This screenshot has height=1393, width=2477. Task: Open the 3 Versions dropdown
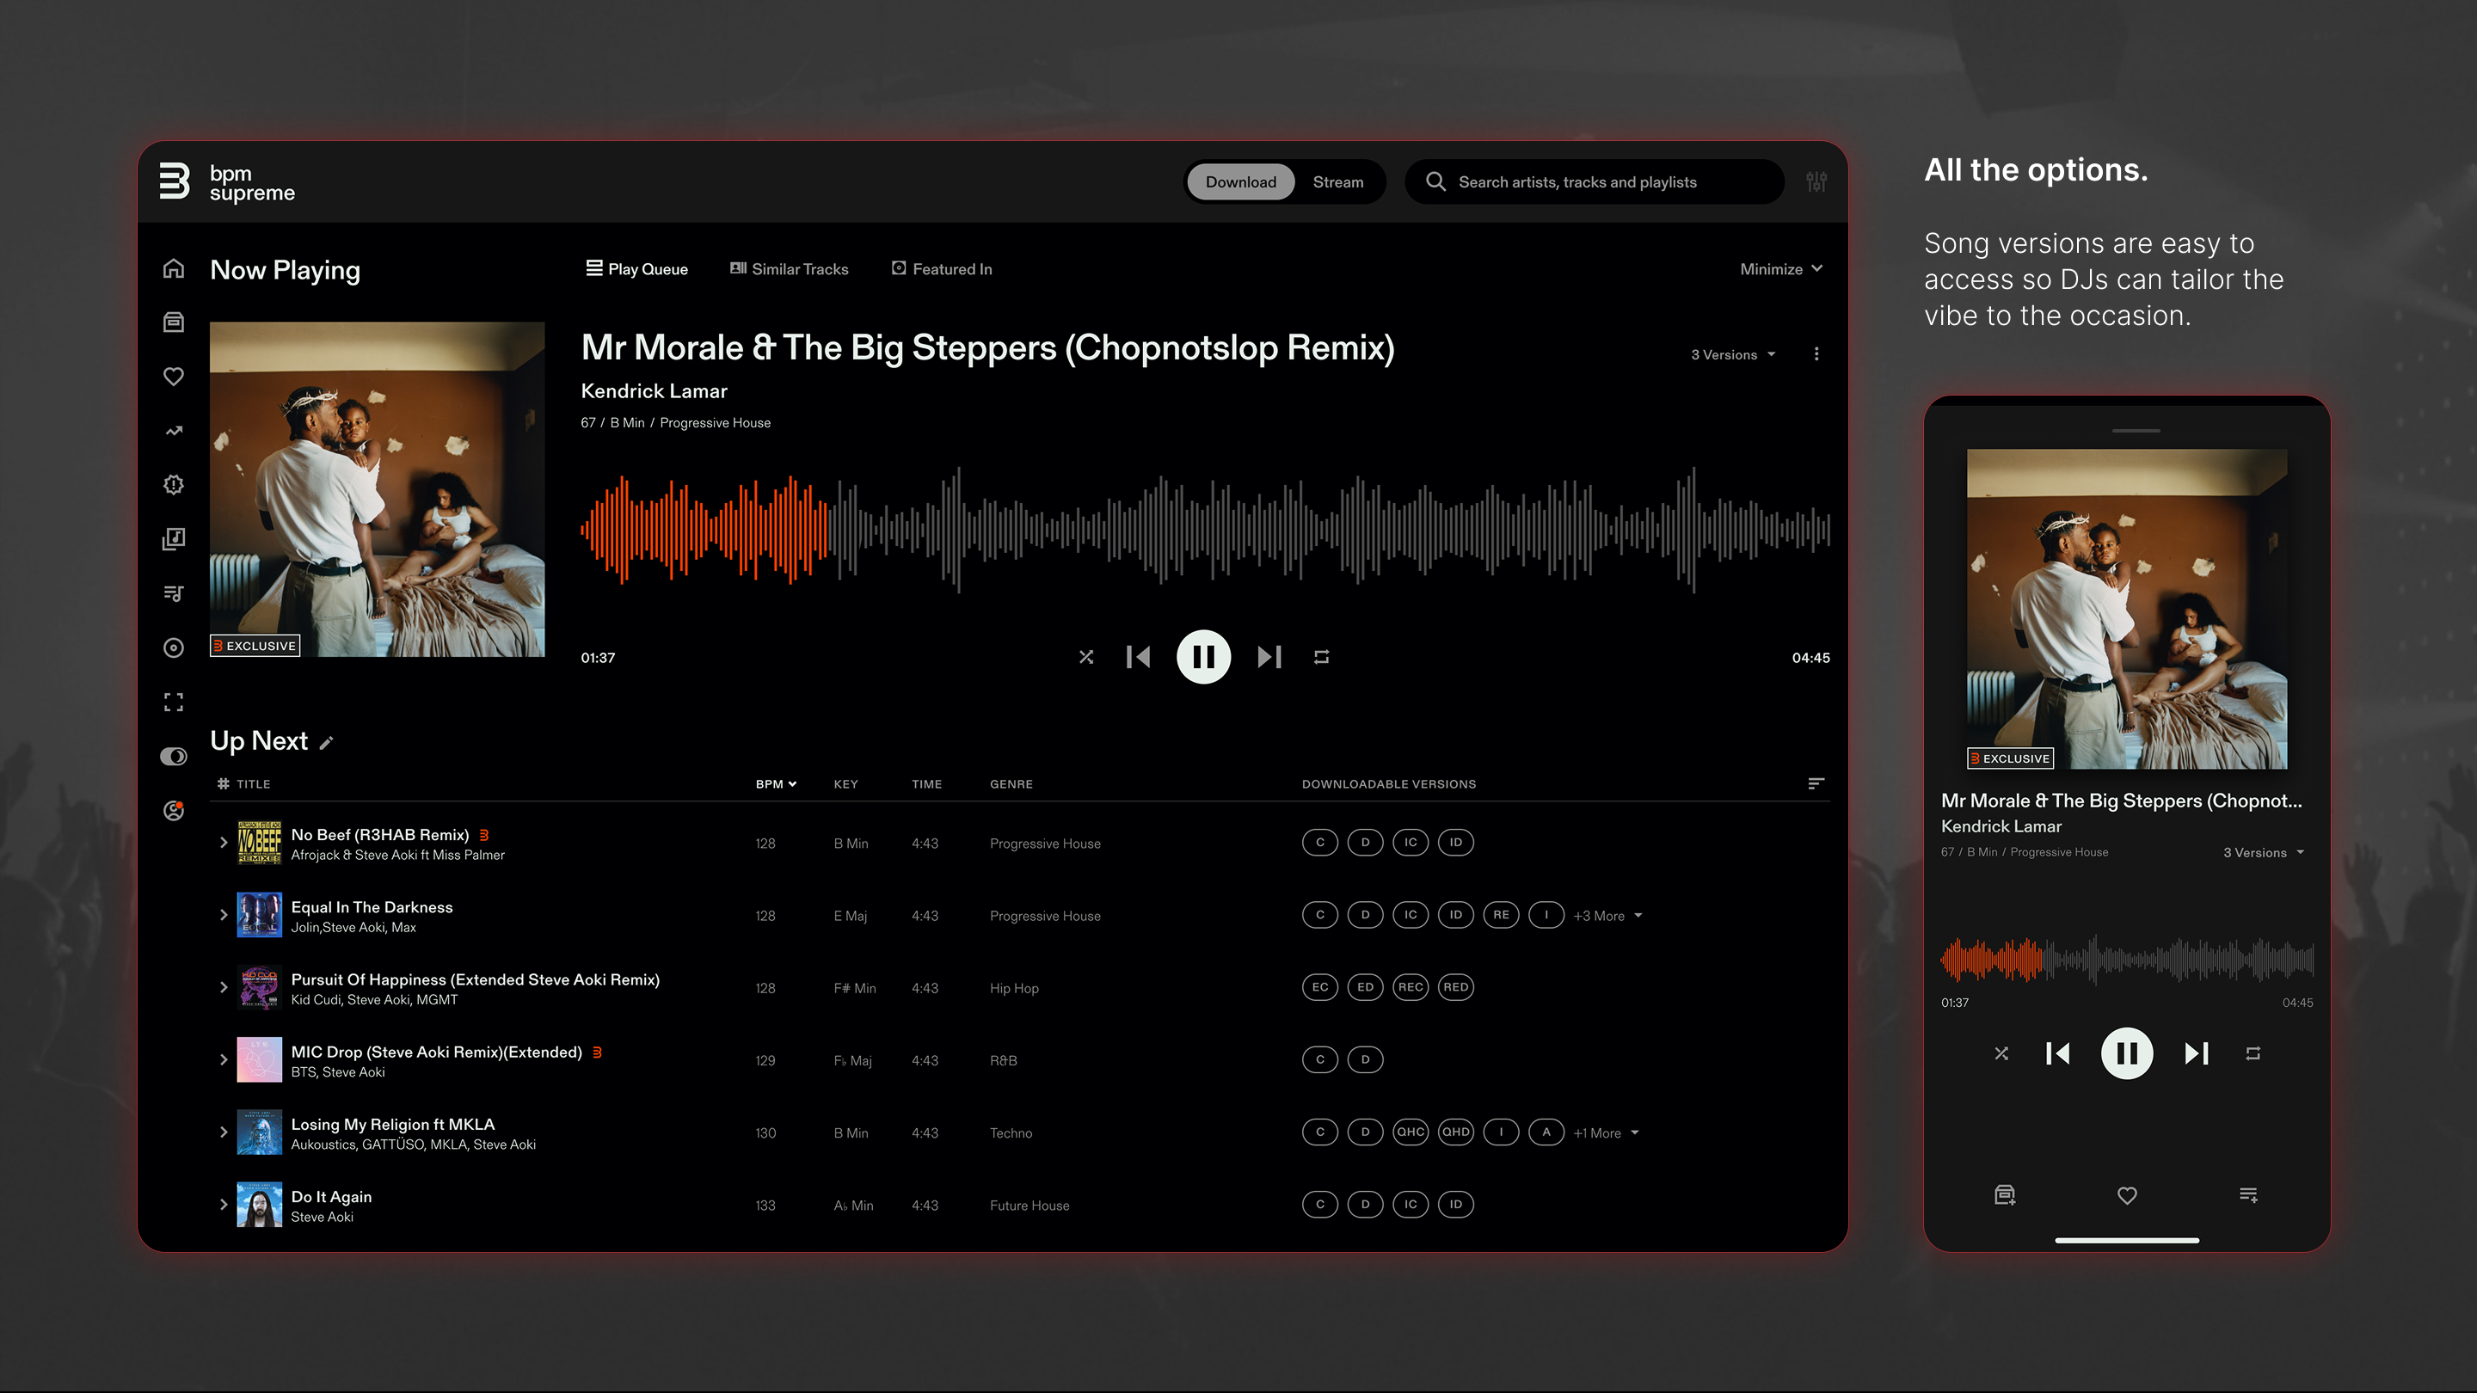(1732, 353)
